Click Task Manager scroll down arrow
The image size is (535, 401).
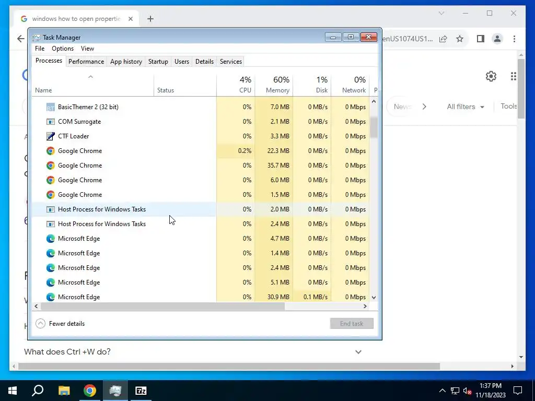[x=374, y=297]
